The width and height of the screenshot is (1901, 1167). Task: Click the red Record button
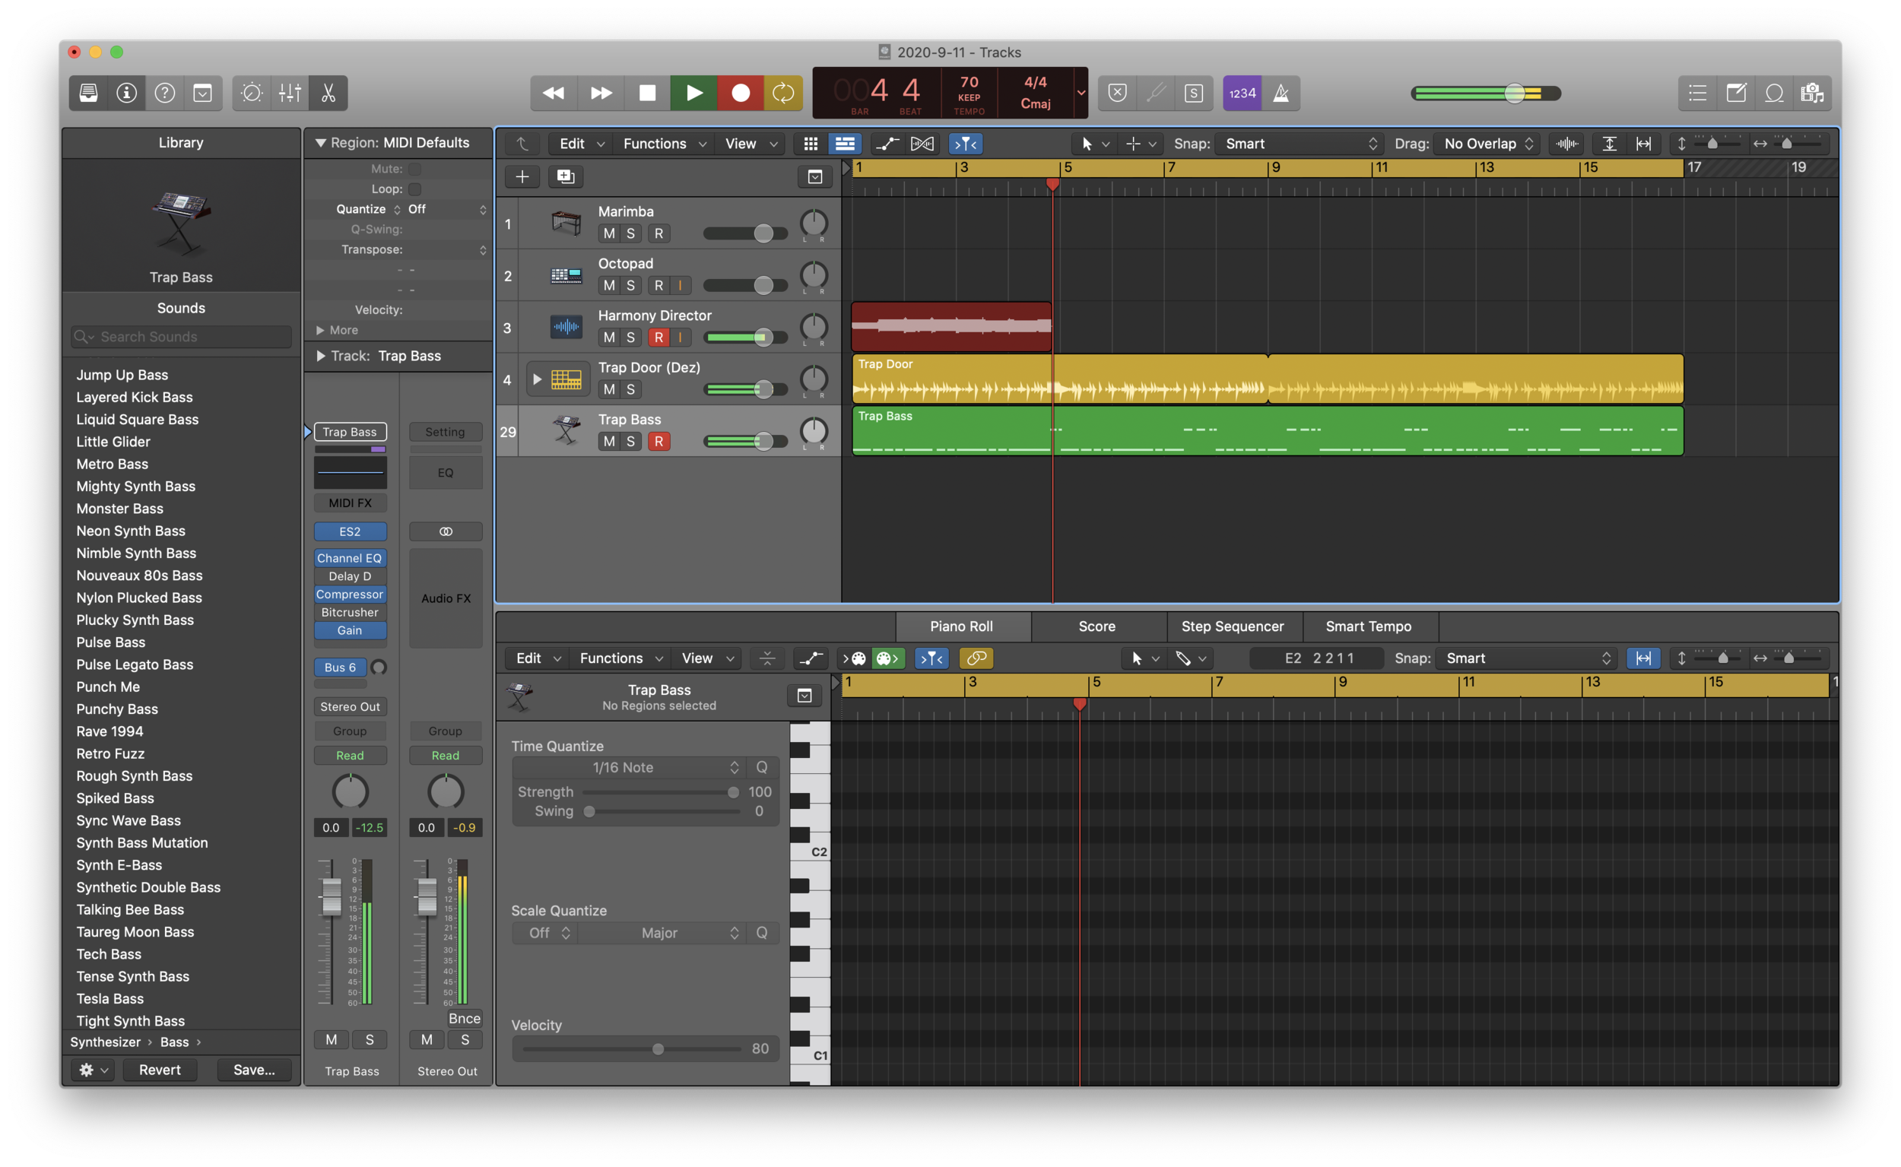point(740,94)
